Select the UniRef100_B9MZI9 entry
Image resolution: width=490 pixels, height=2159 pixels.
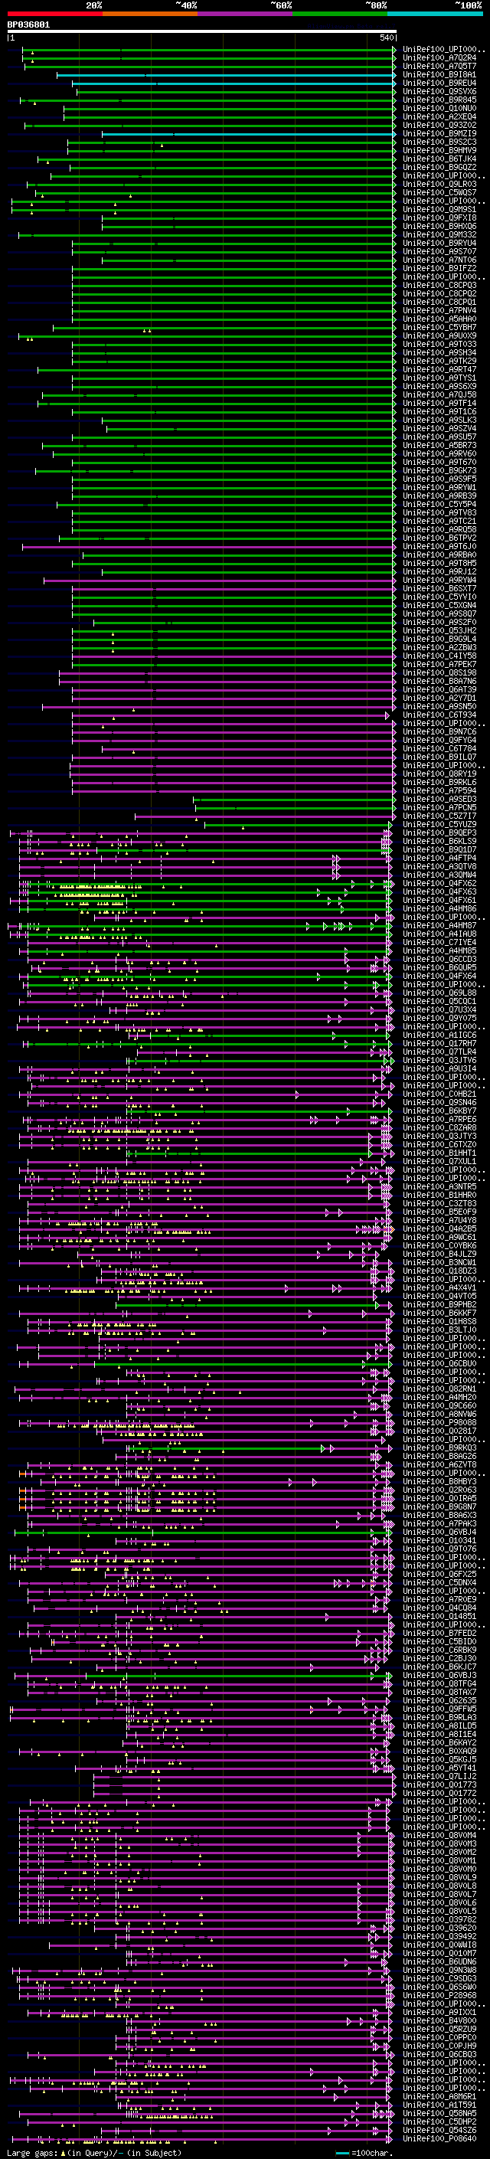(439, 133)
